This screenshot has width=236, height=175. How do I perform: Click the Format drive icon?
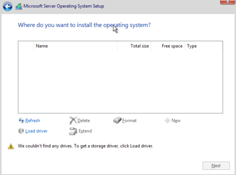pos(117,120)
